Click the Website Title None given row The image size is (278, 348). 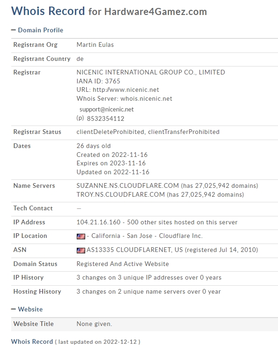[x=145, y=324]
